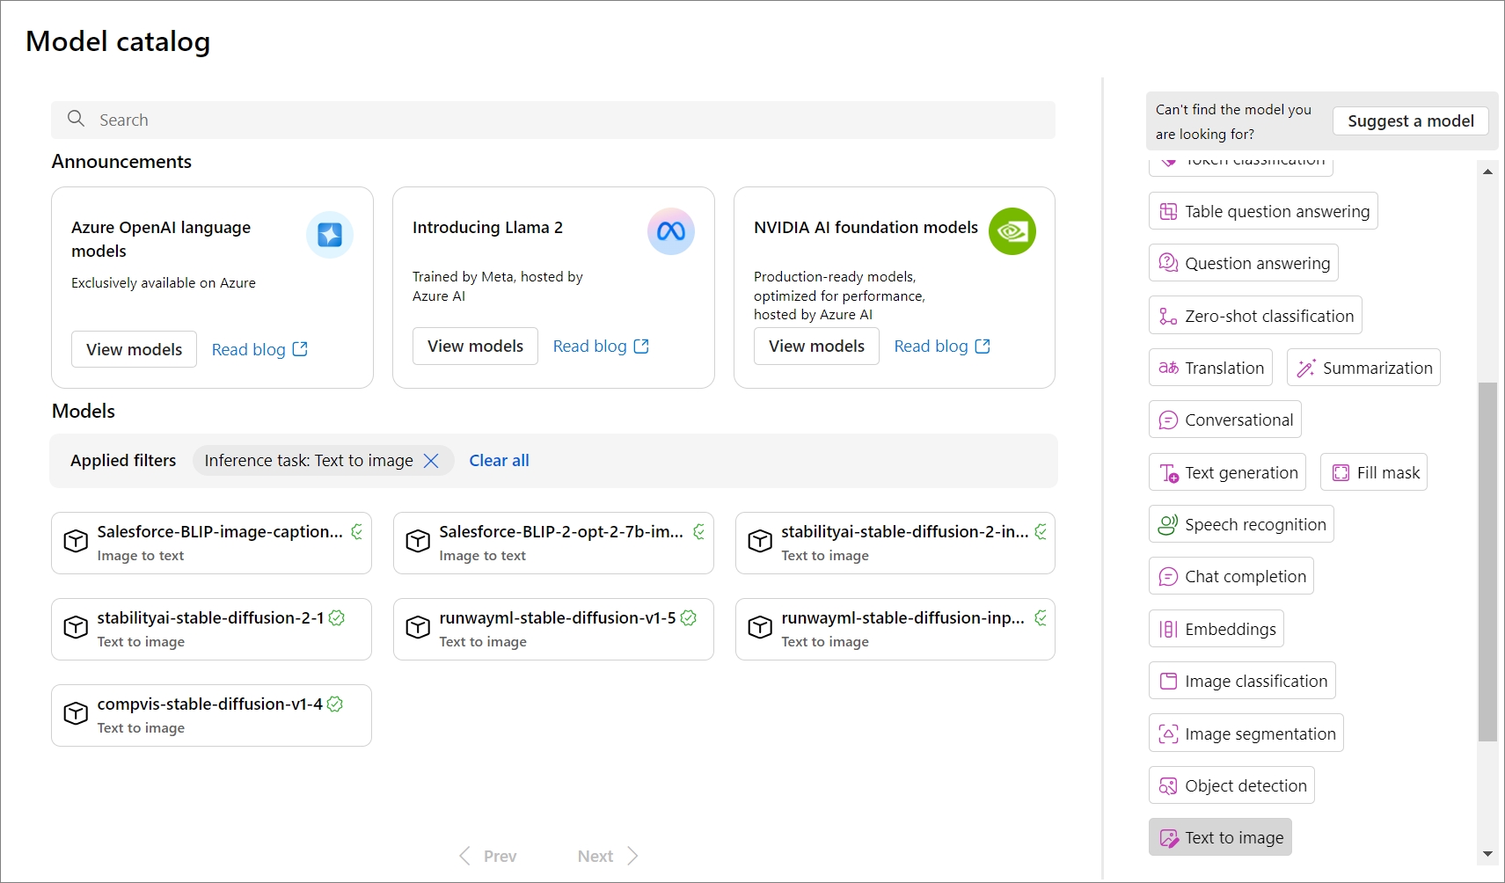Go to Next page of models
1505x883 pixels.
point(608,856)
